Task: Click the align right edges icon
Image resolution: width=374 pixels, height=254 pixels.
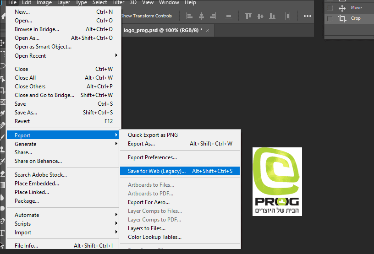Action: (x=213, y=16)
